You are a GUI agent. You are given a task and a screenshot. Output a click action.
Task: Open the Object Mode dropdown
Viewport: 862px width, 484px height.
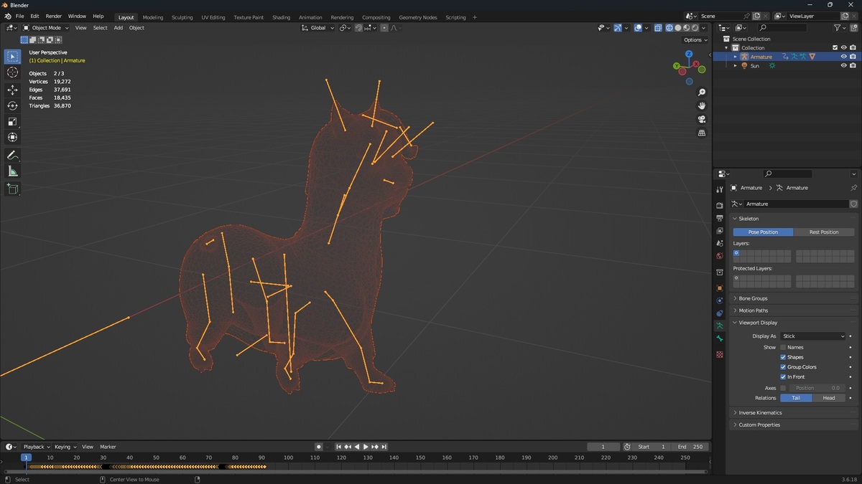click(x=46, y=28)
